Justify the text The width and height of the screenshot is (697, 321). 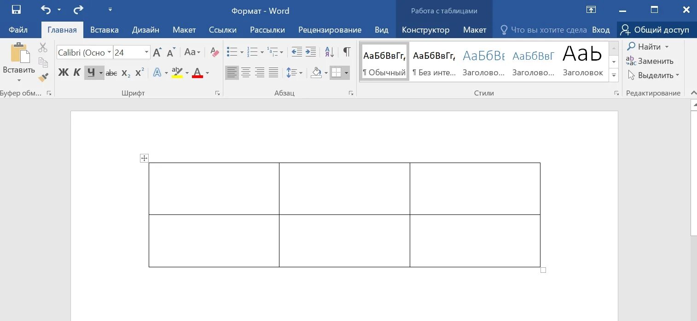pyautogui.click(x=273, y=73)
